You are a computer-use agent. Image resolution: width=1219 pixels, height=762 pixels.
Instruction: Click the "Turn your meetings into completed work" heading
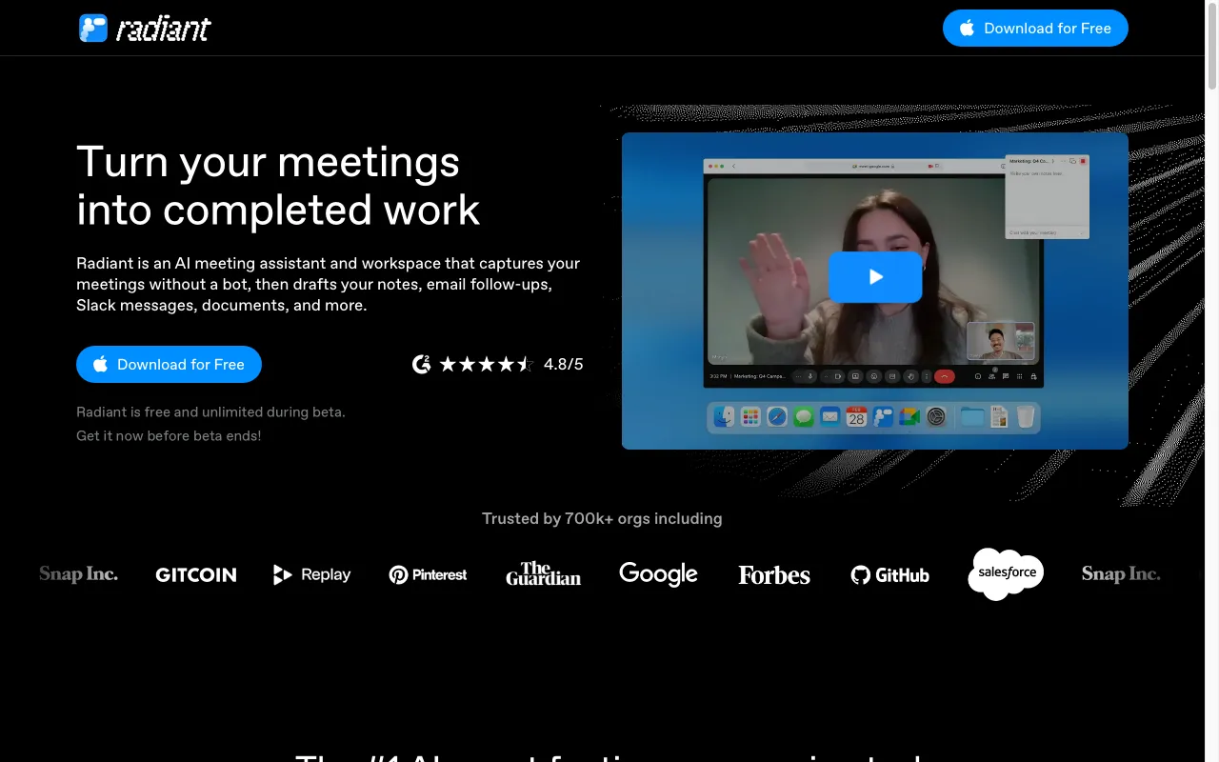click(x=278, y=186)
